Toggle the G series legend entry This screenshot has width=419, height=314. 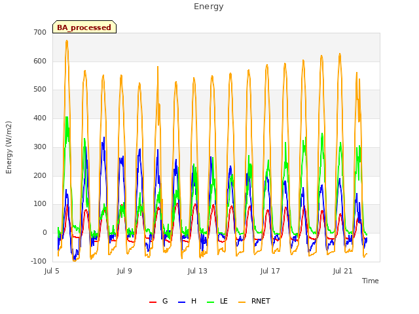coord(158,302)
